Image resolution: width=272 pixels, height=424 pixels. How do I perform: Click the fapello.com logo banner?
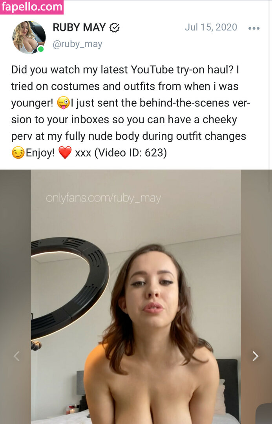pos(32,7)
